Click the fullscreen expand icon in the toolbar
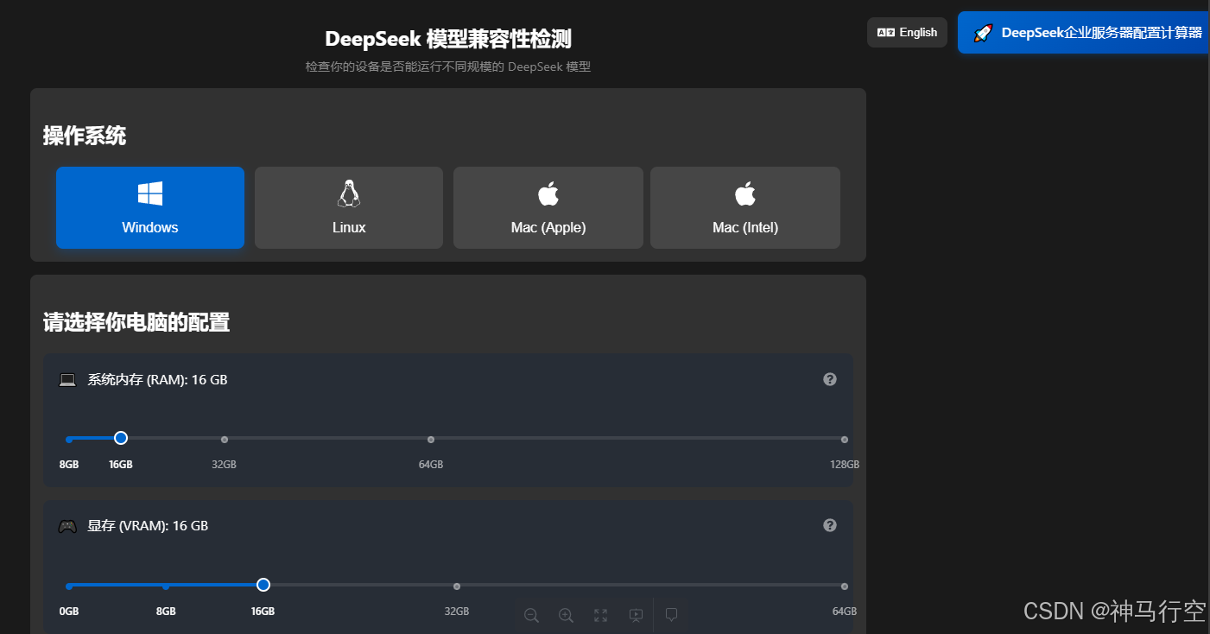 (x=600, y=615)
